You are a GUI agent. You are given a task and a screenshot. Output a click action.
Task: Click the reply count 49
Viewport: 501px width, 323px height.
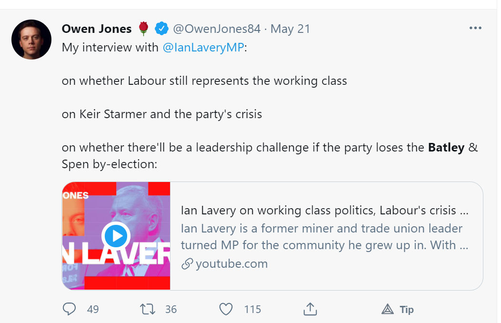click(x=93, y=310)
